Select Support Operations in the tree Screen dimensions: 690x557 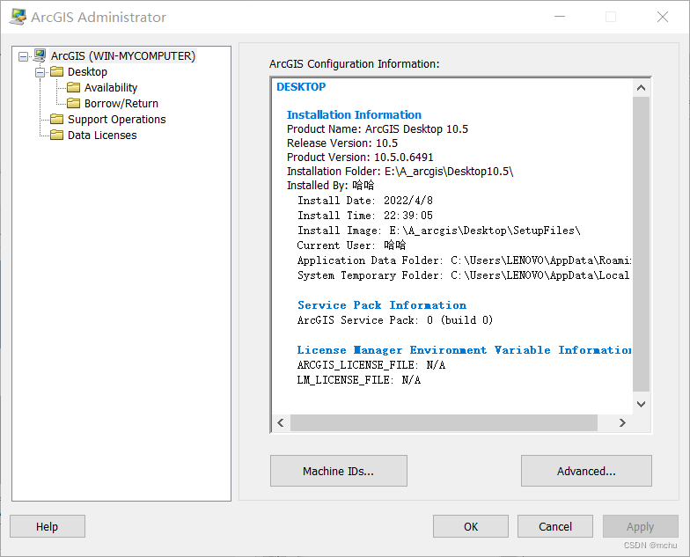coord(116,120)
